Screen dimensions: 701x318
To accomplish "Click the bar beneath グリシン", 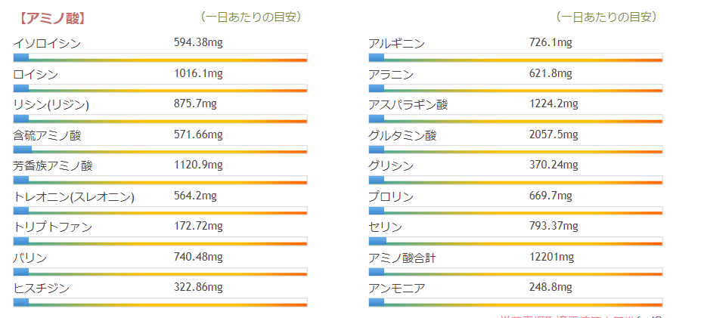I will (516, 181).
